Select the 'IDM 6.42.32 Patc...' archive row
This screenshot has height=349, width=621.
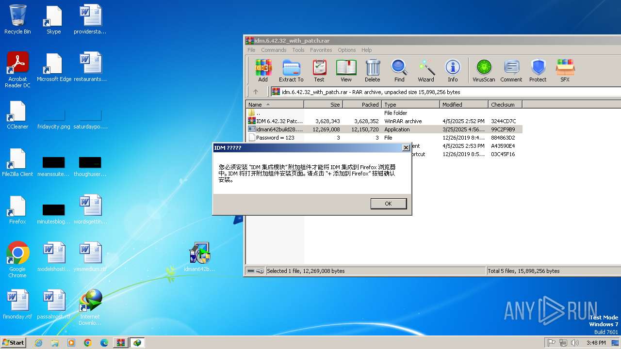[384, 121]
